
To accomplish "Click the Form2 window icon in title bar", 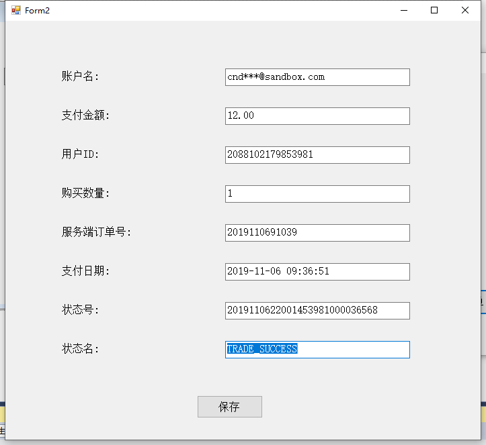I will [15, 10].
